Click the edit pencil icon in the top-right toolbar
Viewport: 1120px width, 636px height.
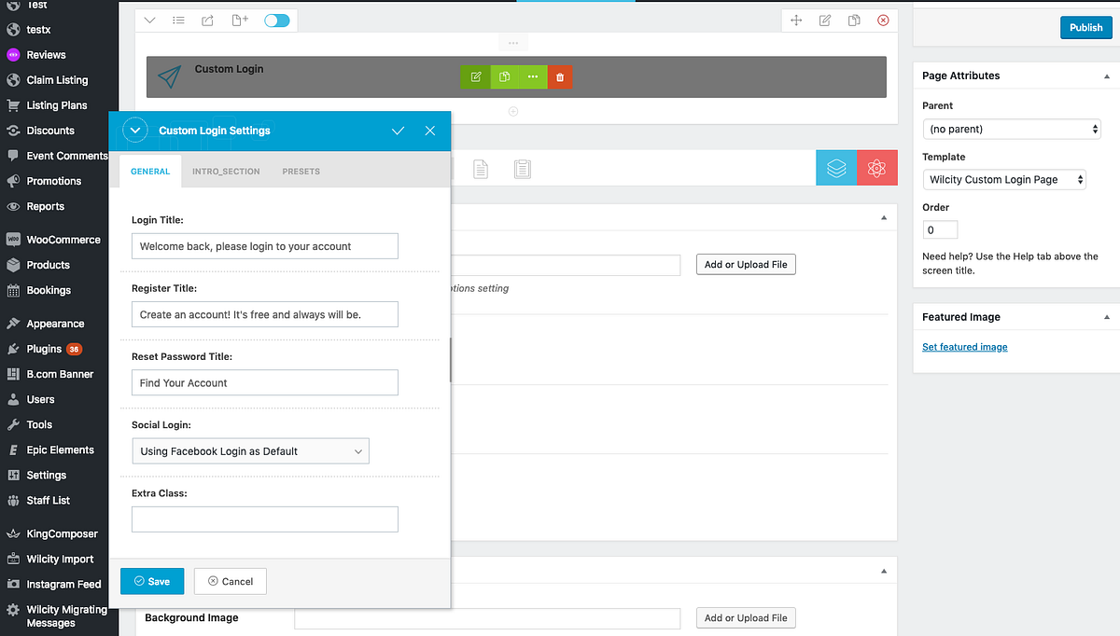click(x=825, y=20)
